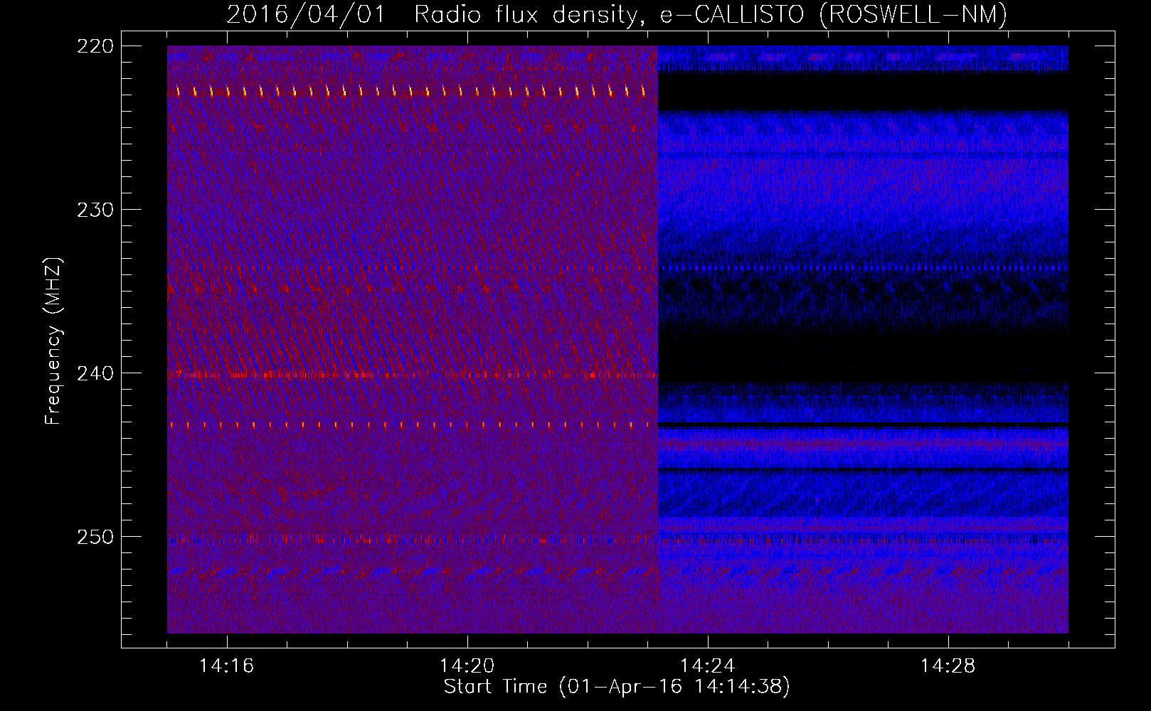Viewport: 1151px width, 711px height.
Task: Click time tick label "14:20"
Action: tap(467, 665)
